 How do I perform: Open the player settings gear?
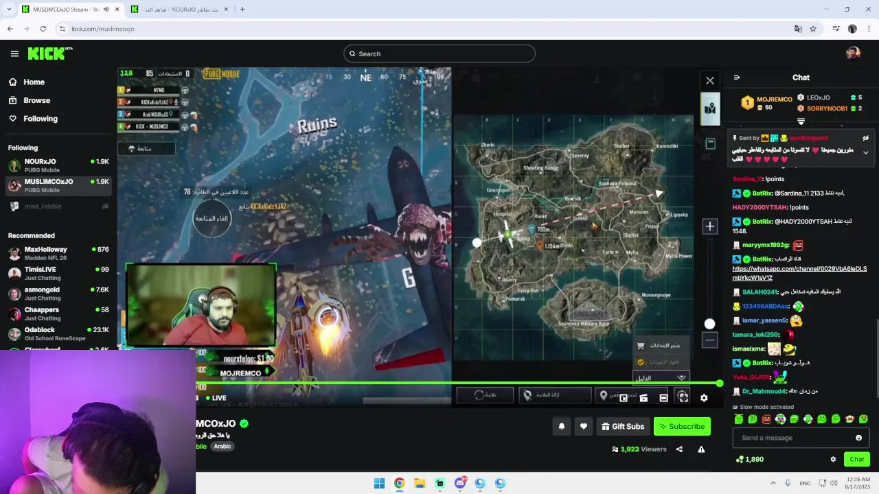(704, 398)
